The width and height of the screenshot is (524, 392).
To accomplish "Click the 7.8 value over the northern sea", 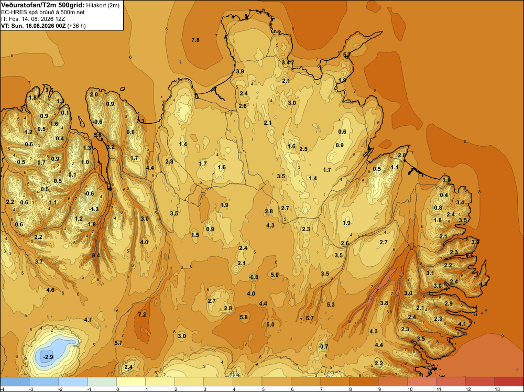I will click(x=195, y=40).
